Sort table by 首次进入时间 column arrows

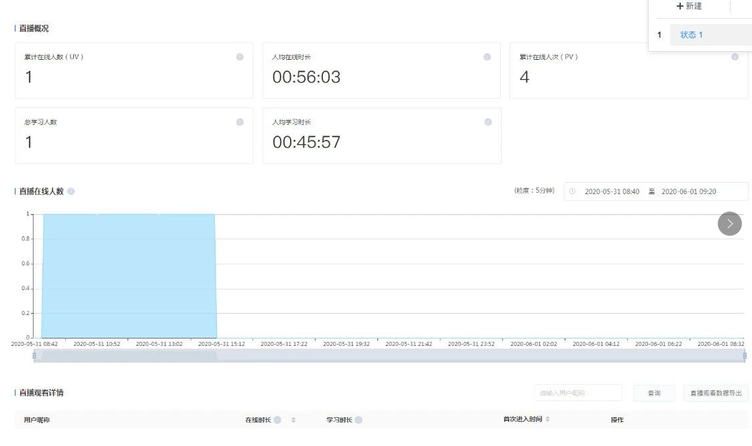click(548, 419)
